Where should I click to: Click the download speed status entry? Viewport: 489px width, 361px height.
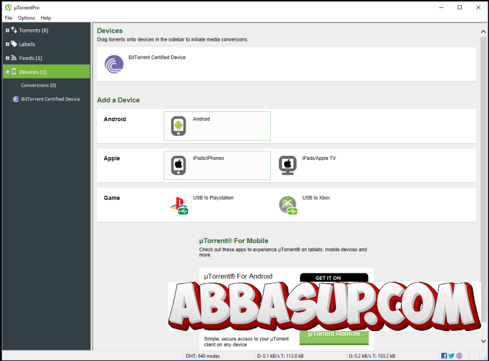click(280, 356)
